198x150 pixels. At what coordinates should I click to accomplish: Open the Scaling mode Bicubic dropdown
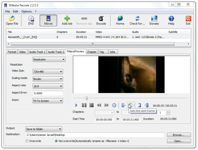pos(48,79)
